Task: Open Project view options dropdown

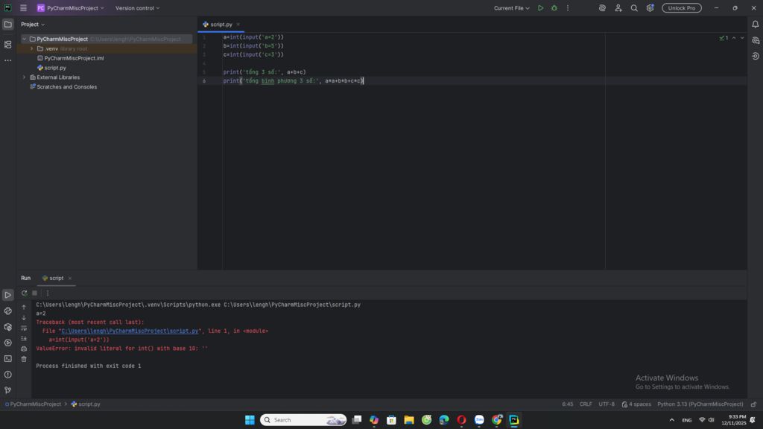Action: point(33,25)
